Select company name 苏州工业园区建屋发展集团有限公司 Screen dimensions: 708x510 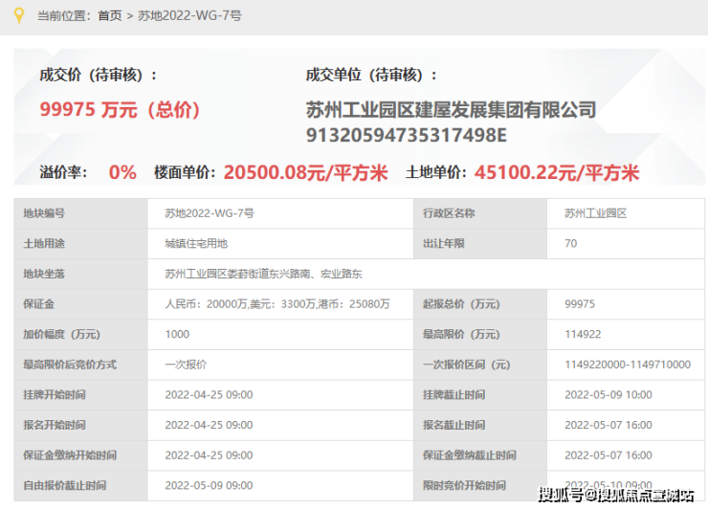point(451,110)
